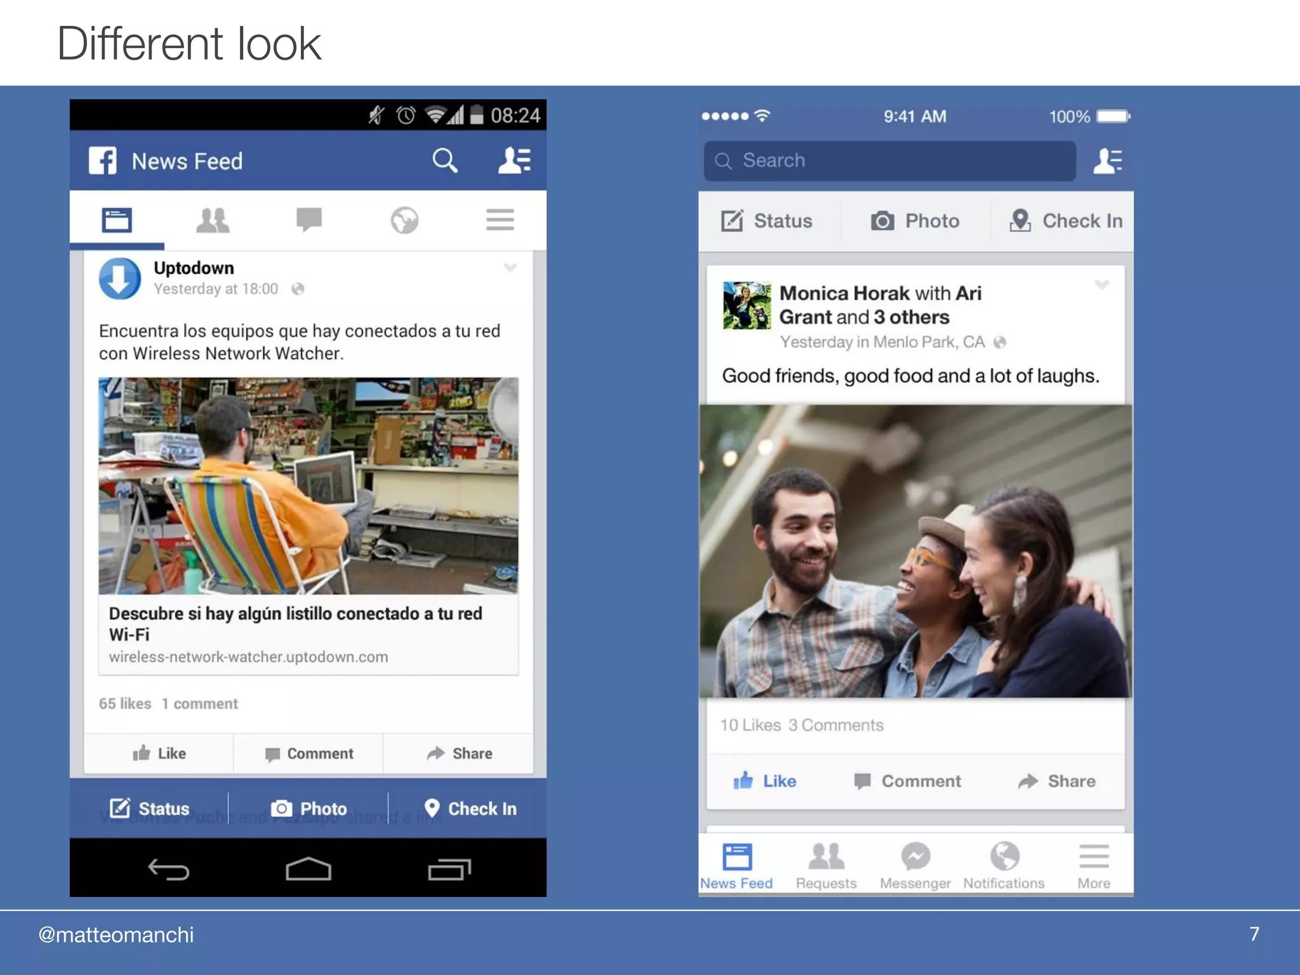Tap the Android search magnifier icon
Image resolution: width=1300 pixels, height=975 pixels.
(444, 161)
